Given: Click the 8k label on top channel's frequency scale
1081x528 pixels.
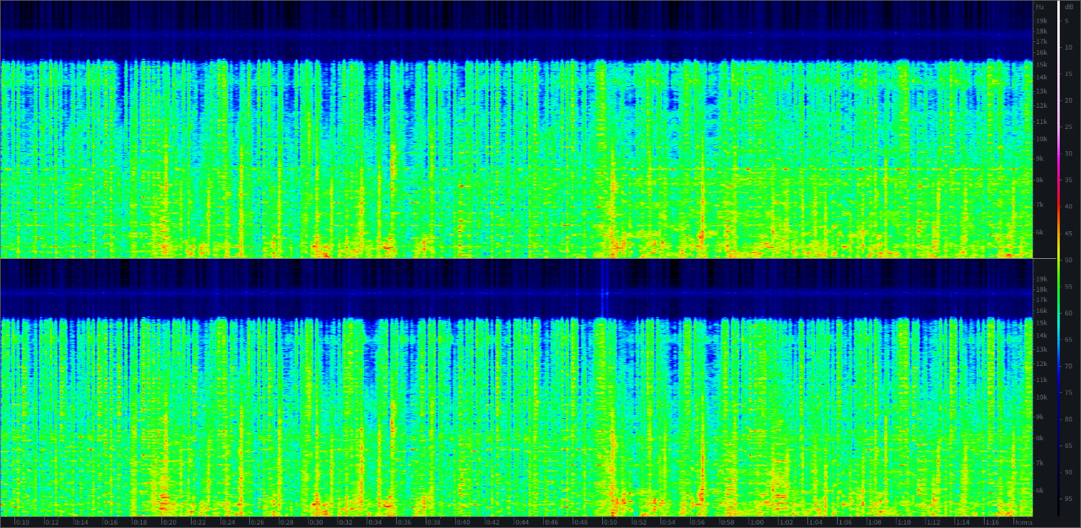Looking at the screenshot, I should pyautogui.click(x=1040, y=180).
